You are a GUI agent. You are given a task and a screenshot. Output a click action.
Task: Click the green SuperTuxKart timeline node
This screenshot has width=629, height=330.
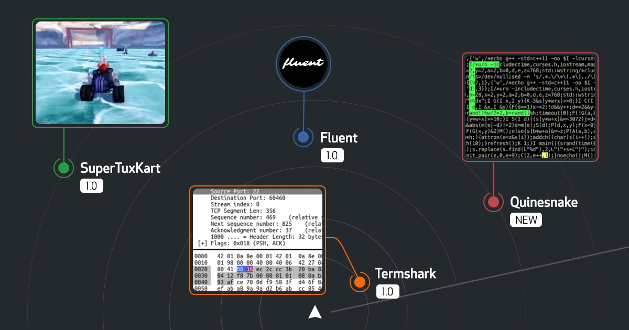point(63,168)
